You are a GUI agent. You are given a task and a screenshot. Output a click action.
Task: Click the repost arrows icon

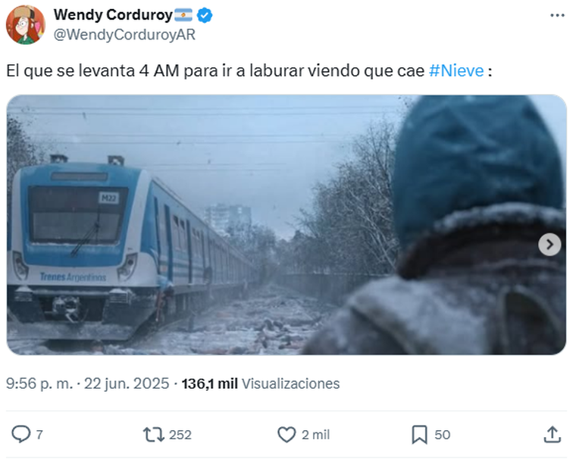coord(154,435)
